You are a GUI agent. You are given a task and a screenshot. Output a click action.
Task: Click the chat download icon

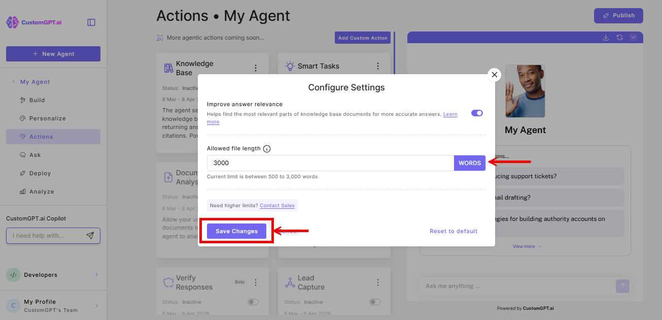click(x=605, y=37)
